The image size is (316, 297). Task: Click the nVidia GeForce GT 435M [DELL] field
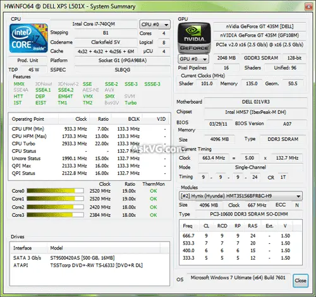(260, 27)
